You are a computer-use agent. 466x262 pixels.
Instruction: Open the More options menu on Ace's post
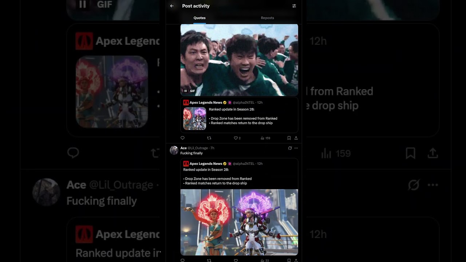(296, 148)
